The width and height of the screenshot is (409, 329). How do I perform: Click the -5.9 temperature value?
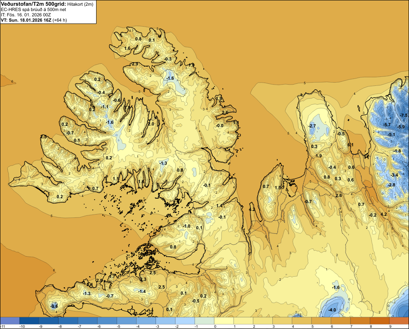401,127
